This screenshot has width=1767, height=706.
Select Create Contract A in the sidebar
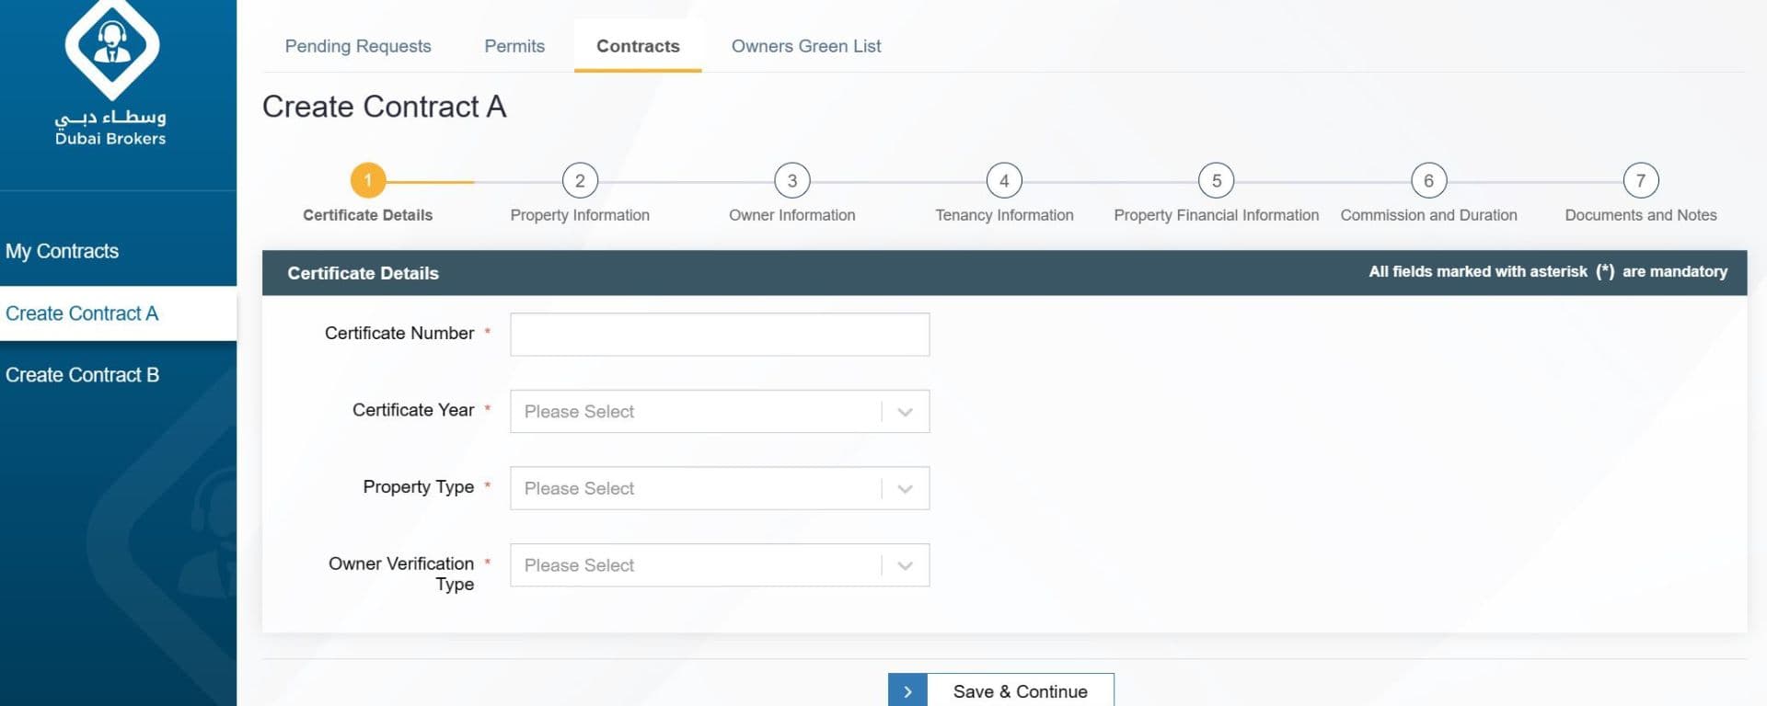[x=118, y=313]
